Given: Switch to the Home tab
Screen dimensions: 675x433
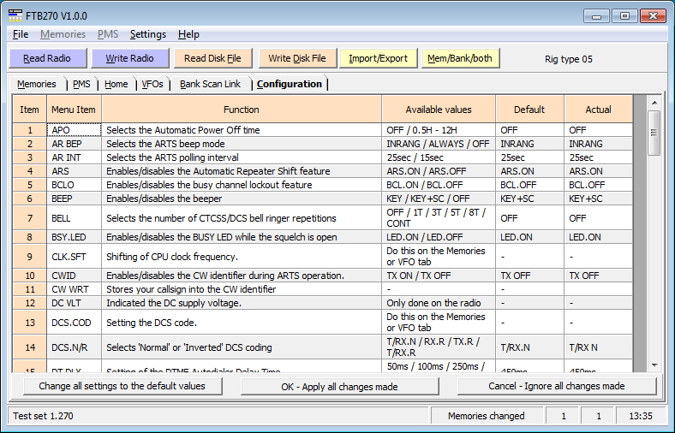Looking at the screenshot, I should (116, 84).
